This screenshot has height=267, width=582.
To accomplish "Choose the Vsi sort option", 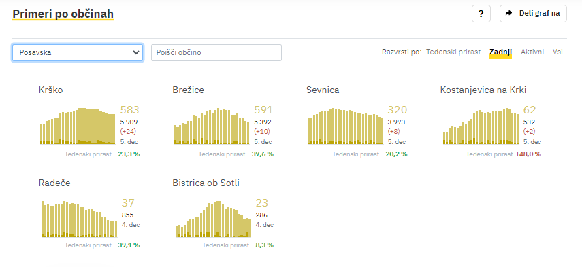I will 557,52.
